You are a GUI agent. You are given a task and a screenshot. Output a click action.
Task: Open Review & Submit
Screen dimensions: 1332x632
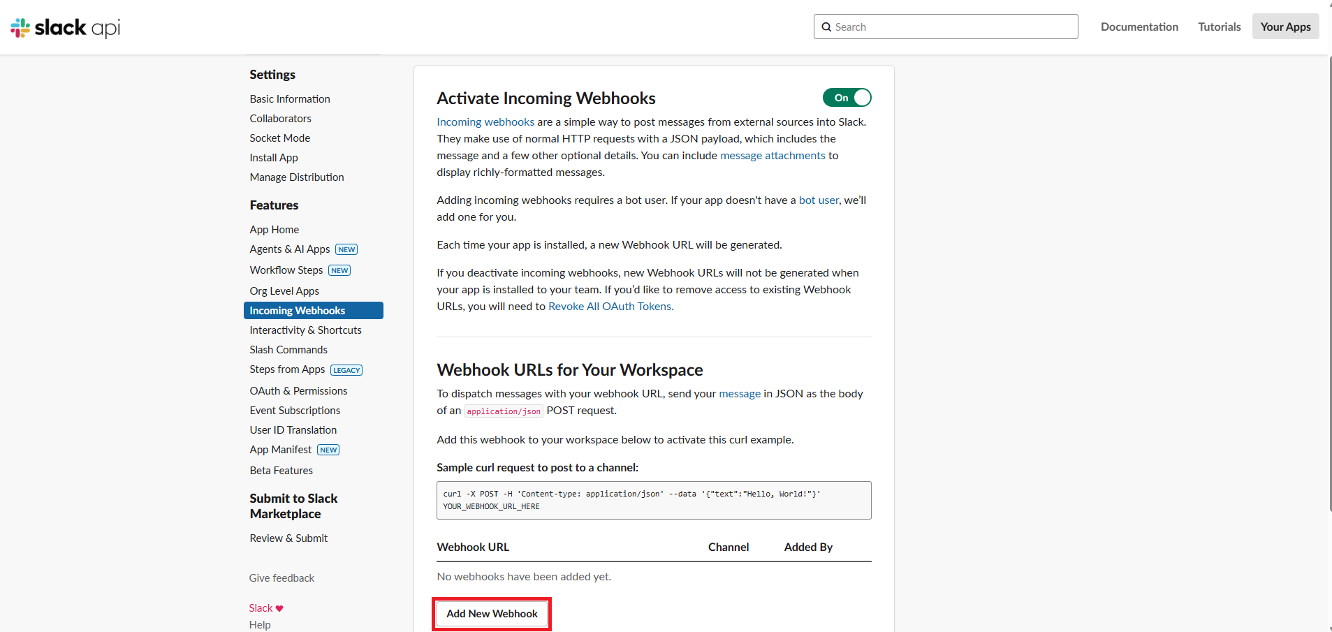288,538
